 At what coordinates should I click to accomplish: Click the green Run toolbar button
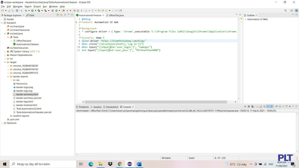(x=32, y=11)
